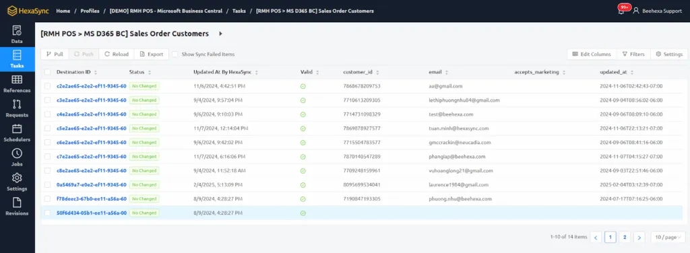Open the Revisions document icon
The image size is (690, 253).
(x=17, y=203)
